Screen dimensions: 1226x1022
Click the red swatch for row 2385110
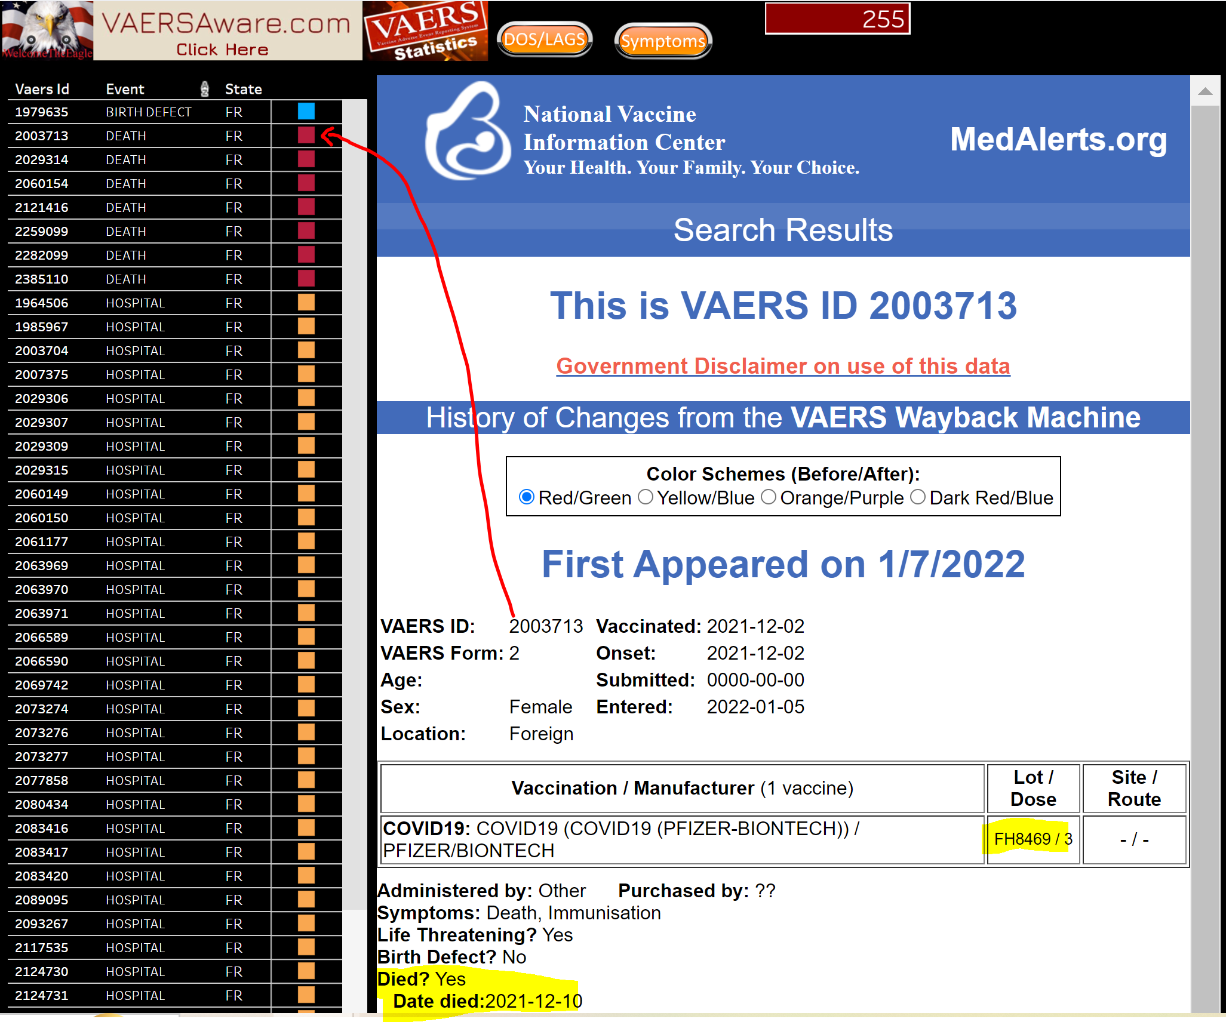coord(306,278)
